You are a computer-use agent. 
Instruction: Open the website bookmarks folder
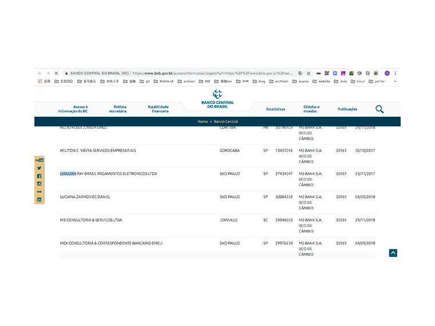[x=321, y=81]
